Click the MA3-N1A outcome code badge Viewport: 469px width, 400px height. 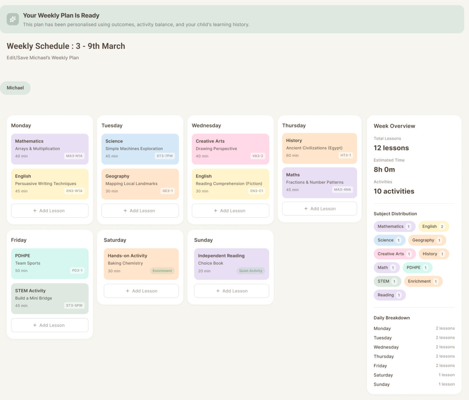(74, 156)
